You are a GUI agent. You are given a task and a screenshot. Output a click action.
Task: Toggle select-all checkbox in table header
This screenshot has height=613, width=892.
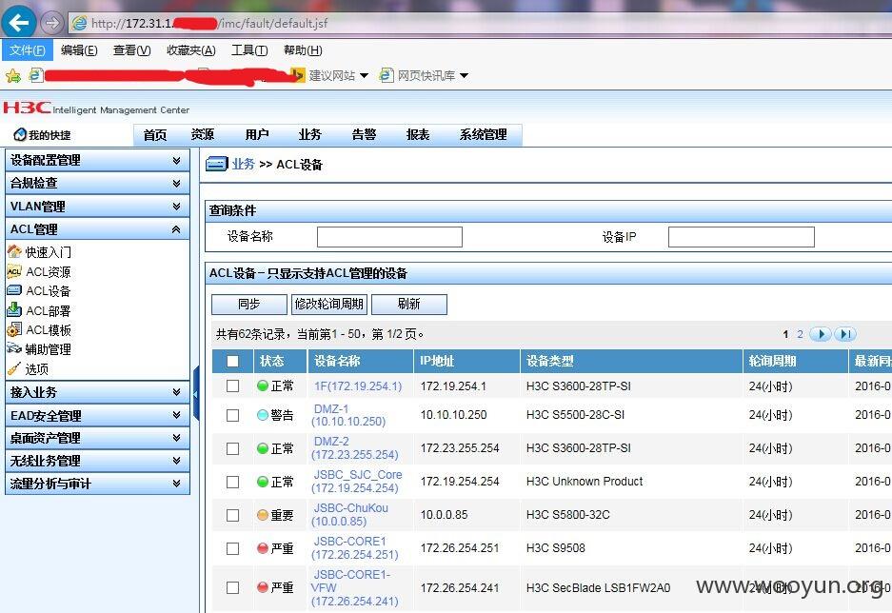coord(232,361)
